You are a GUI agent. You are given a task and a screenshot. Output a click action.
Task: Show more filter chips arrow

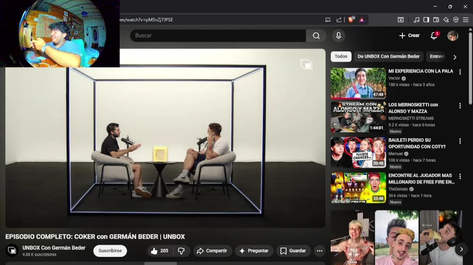(x=455, y=57)
